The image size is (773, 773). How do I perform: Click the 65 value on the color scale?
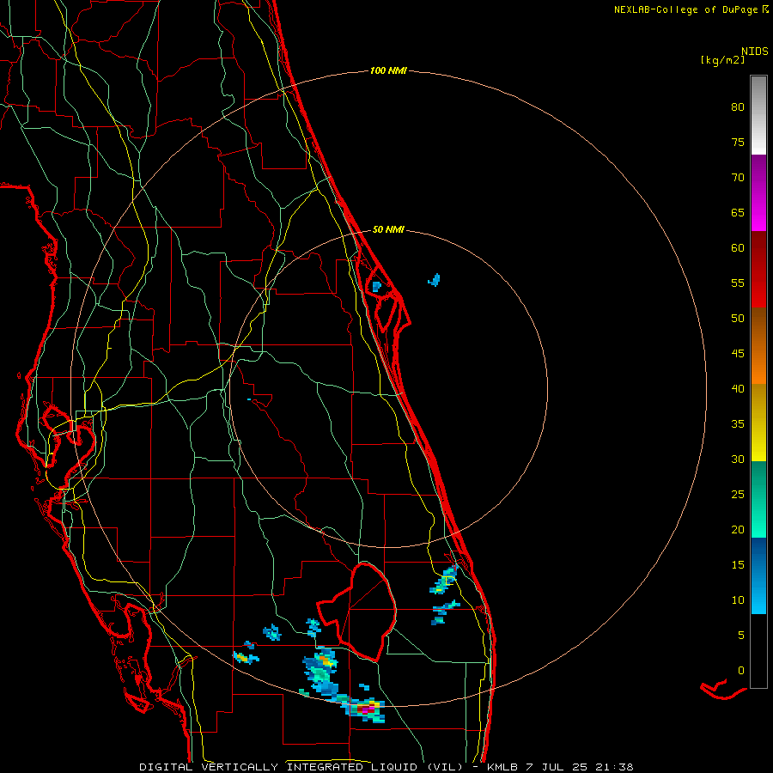(738, 212)
